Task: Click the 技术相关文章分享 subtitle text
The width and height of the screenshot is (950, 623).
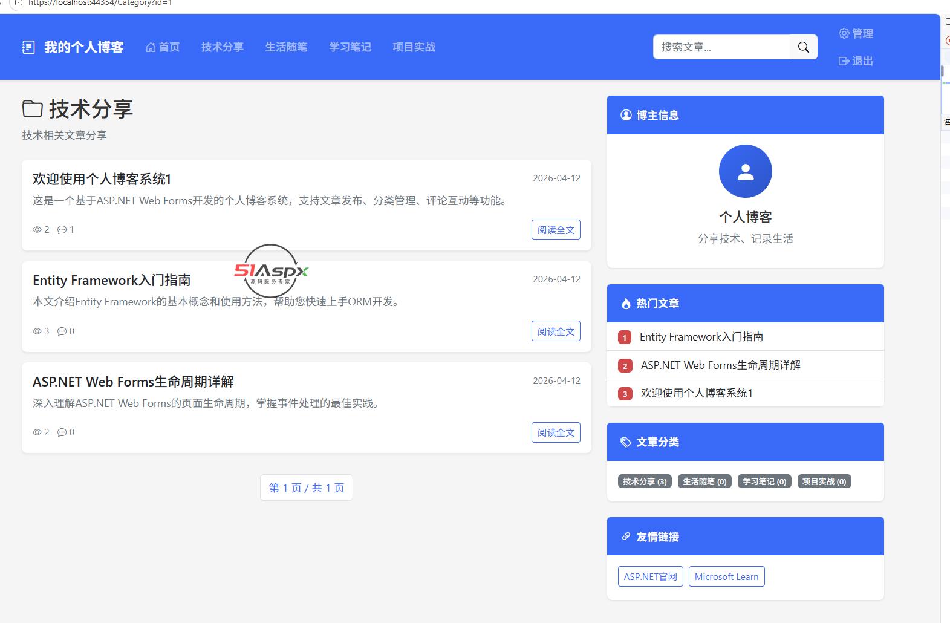Action: tap(65, 135)
